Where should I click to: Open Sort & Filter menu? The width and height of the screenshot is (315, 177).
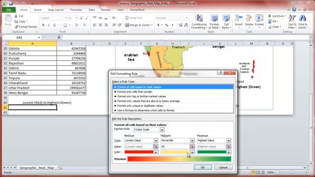click(292, 22)
